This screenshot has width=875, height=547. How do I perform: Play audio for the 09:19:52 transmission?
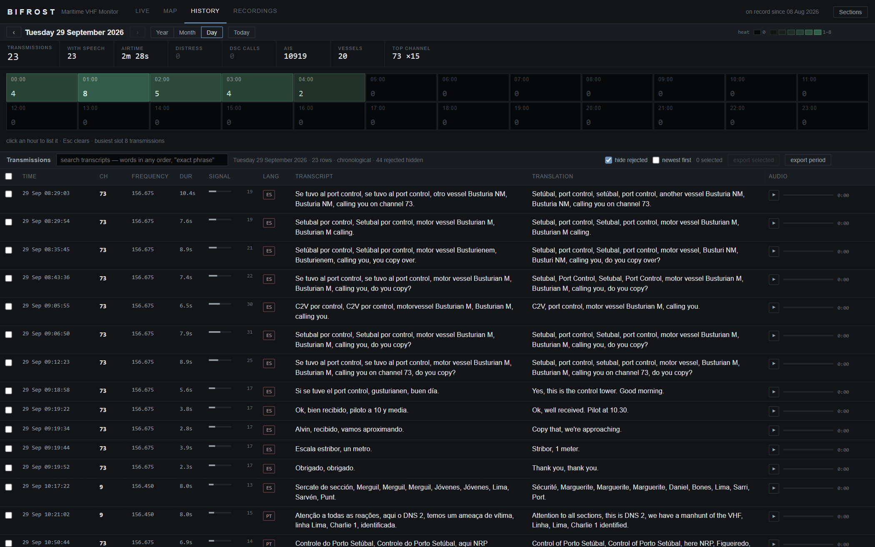click(774, 469)
